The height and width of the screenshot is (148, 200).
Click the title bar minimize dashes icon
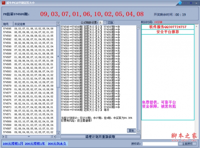[x=186, y=3]
